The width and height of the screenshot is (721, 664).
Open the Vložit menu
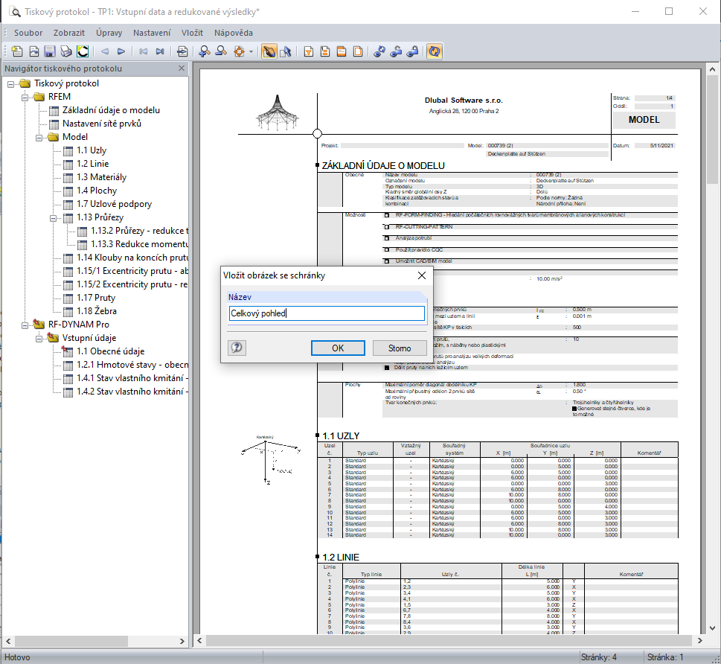click(x=192, y=33)
